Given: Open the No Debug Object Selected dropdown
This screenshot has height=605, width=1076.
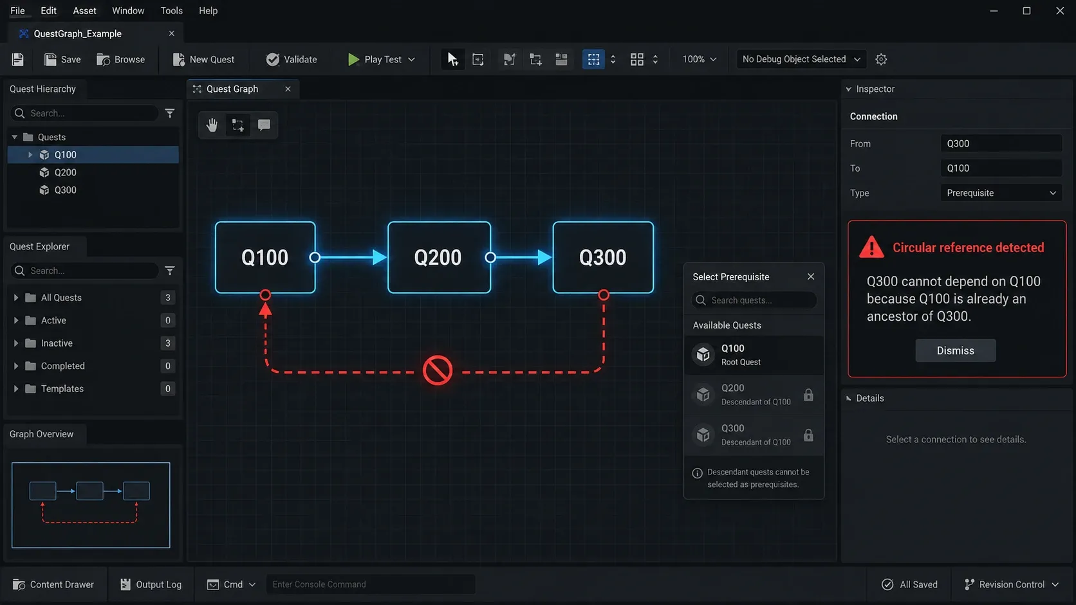Looking at the screenshot, I should coord(801,59).
